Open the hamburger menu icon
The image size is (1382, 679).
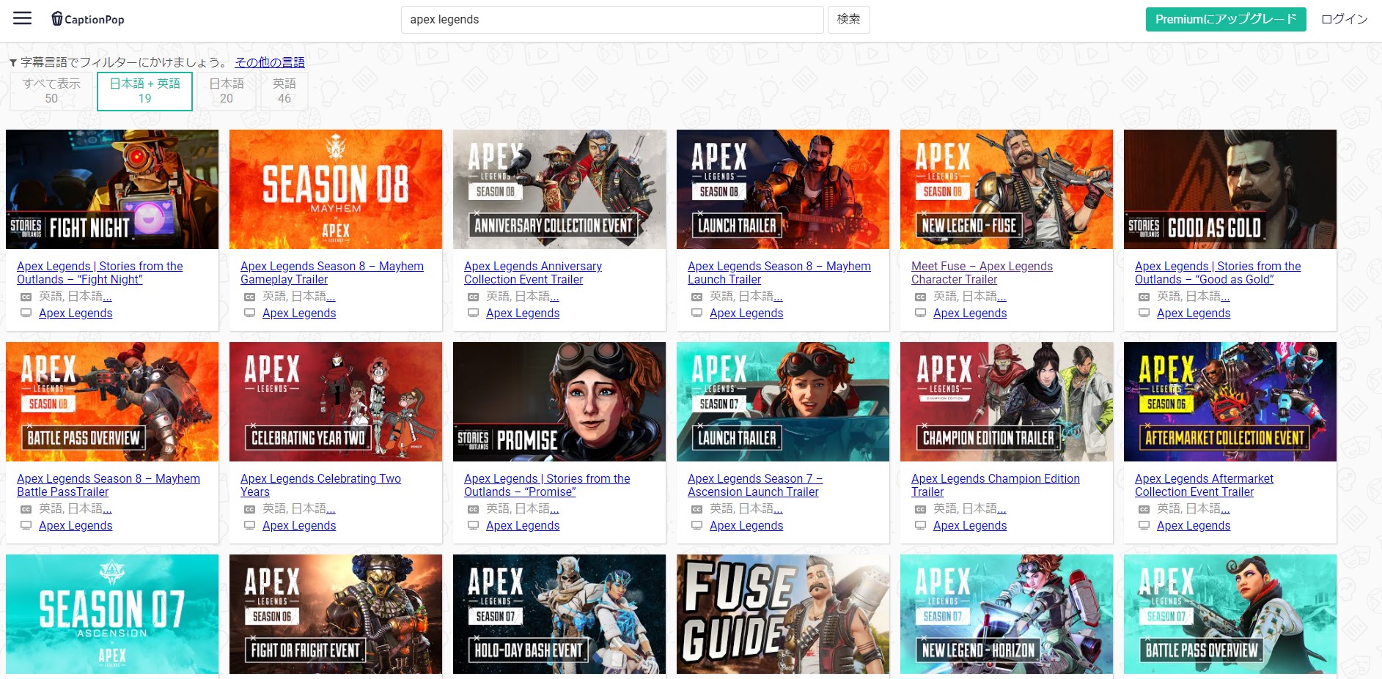23,18
